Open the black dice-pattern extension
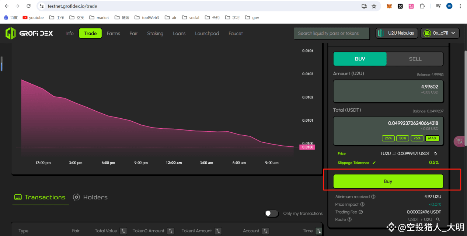 pos(400,6)
